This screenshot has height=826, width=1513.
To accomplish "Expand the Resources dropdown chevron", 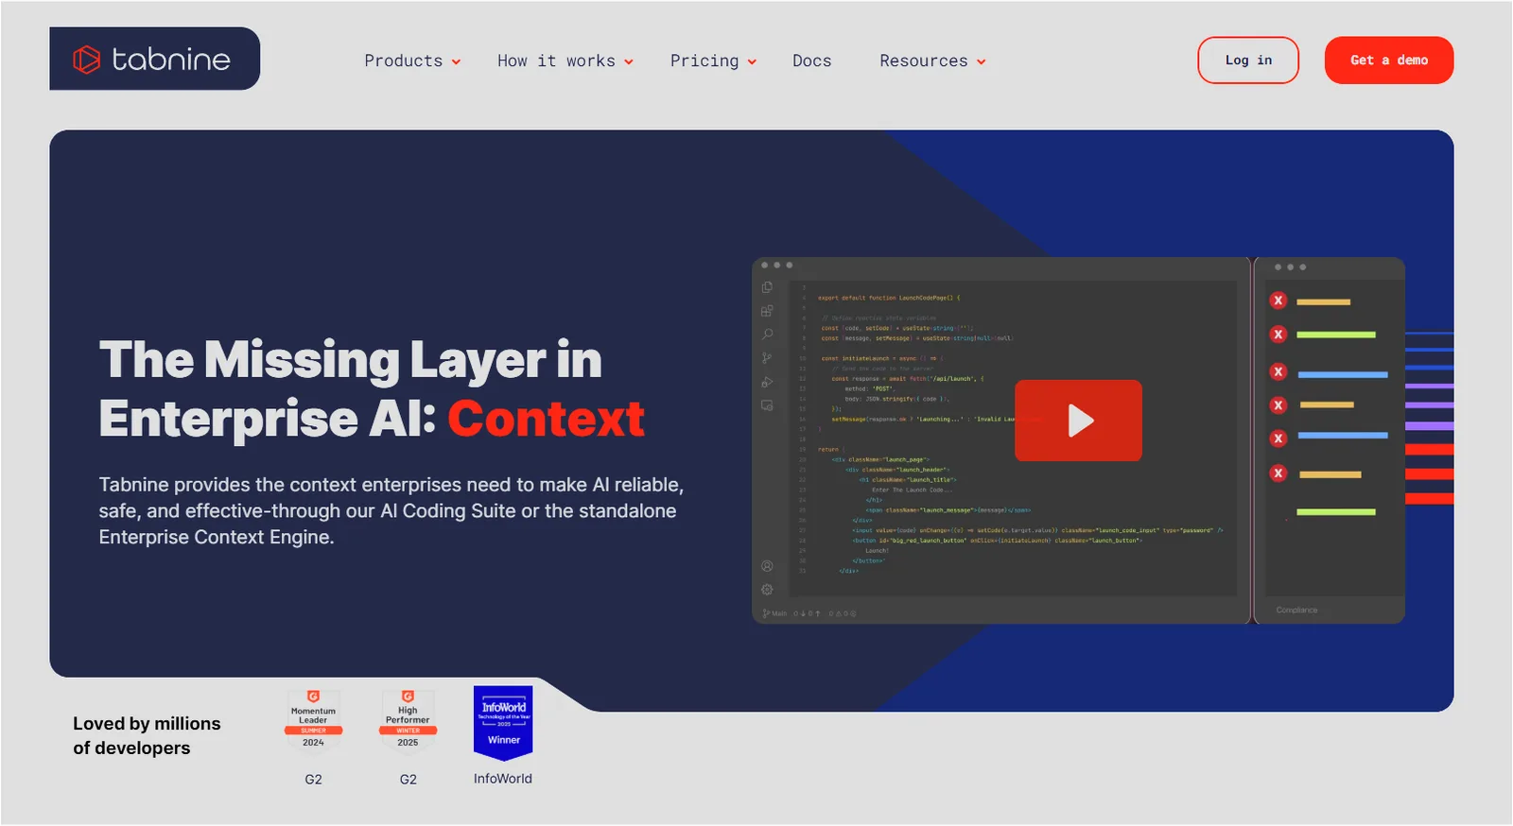I will tap(982, 62).
